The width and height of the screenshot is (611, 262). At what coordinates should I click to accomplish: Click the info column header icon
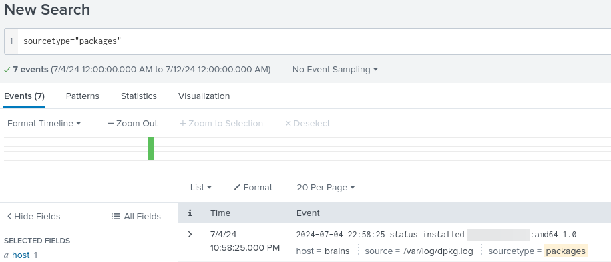tap(190, 213)
